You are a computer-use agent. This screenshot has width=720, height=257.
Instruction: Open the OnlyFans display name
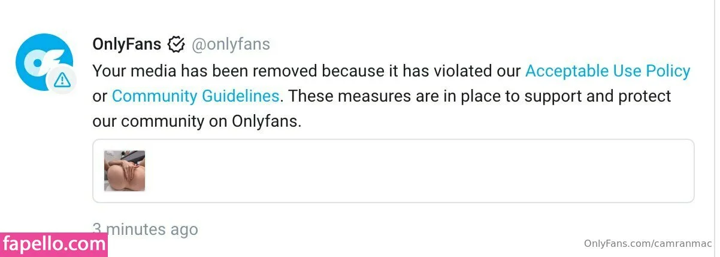(127, 44)
